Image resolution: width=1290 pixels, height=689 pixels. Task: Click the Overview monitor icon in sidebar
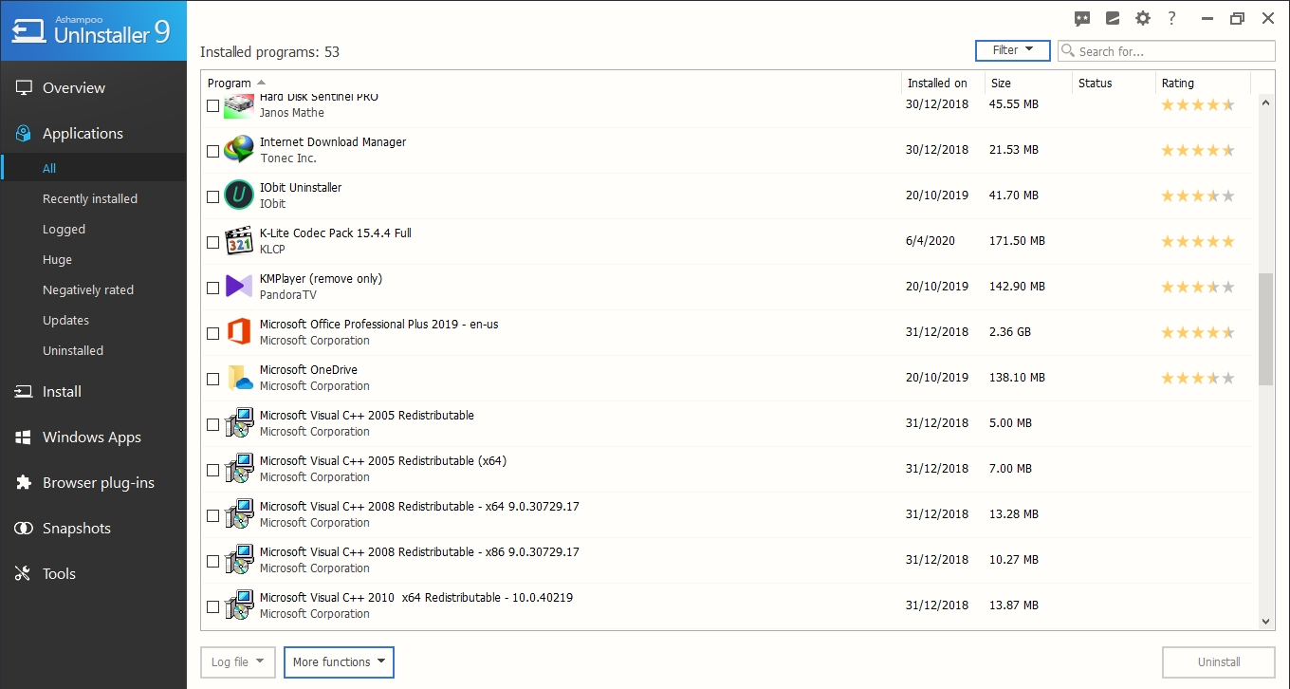[23, 87]
